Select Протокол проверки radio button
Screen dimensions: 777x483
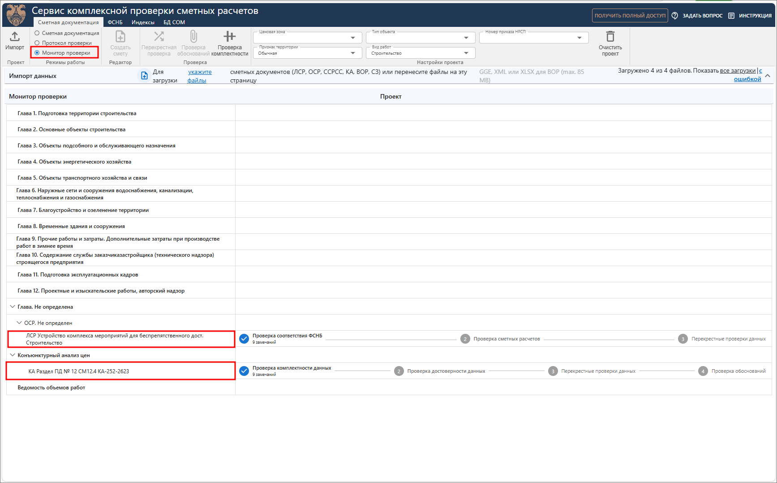point(37,43)
